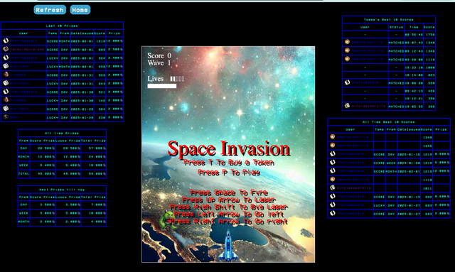
Task: Click avatar in Today's Best score 1119 row
Action: pos(347,59)
